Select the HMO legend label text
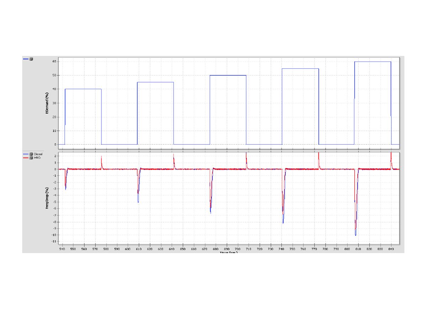The width and height of the screenshot is (427, 320). point(37,158)
